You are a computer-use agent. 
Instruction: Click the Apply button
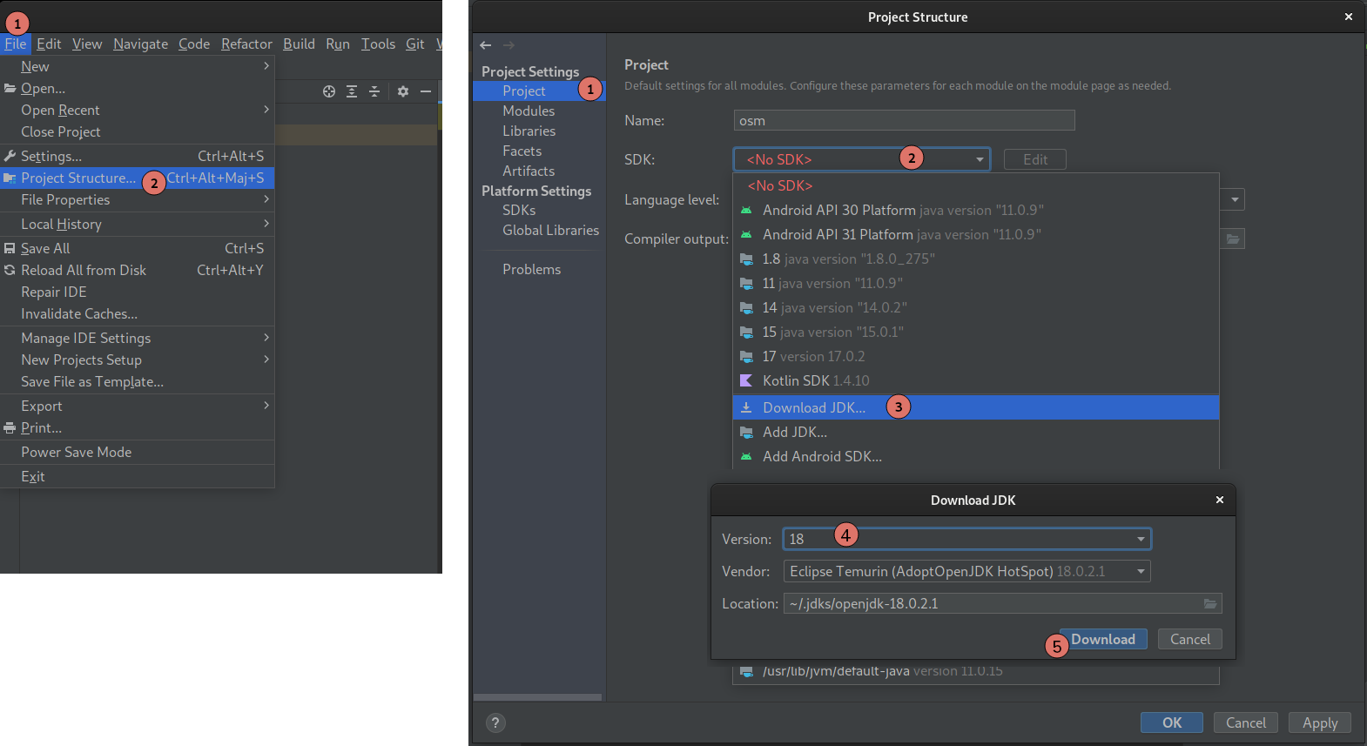pyautogui.click(x=1320, y=722)
